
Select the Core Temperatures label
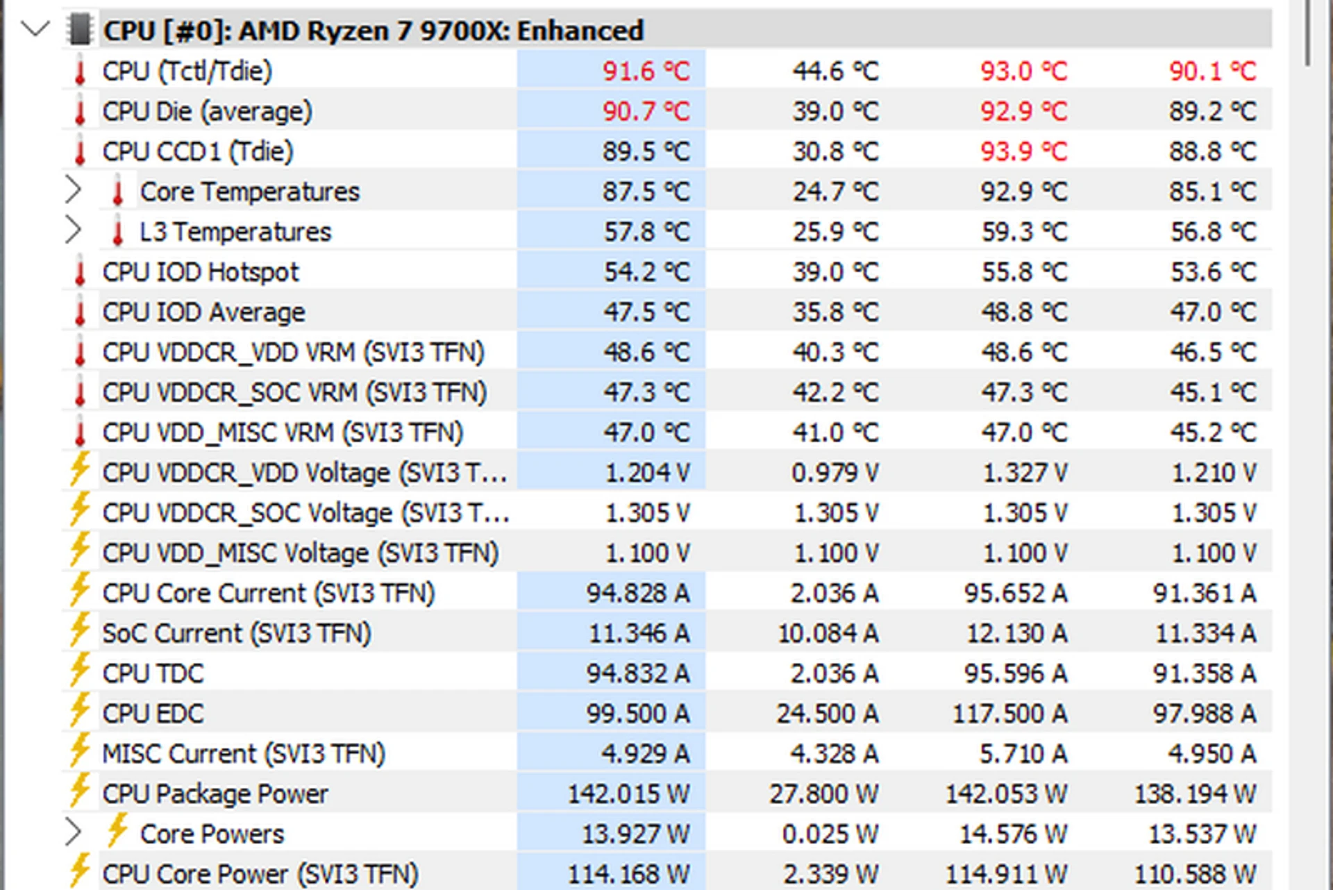tap(250, 192)
